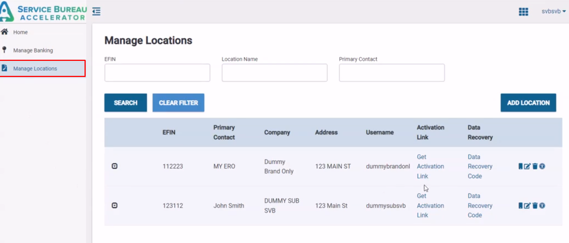Go to Home in the sidebar
The height and width of the screenshot is (243, 569).
(x=21, y=32)
